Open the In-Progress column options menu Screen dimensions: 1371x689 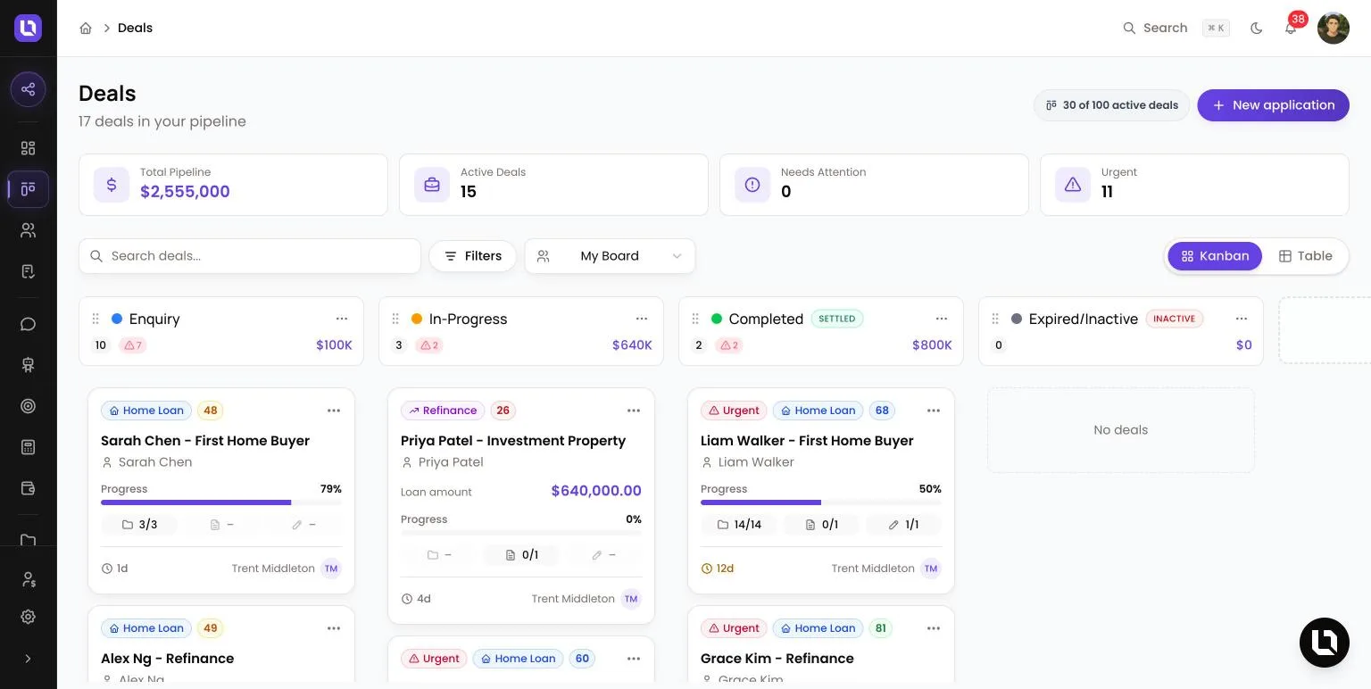pos(642,319)
